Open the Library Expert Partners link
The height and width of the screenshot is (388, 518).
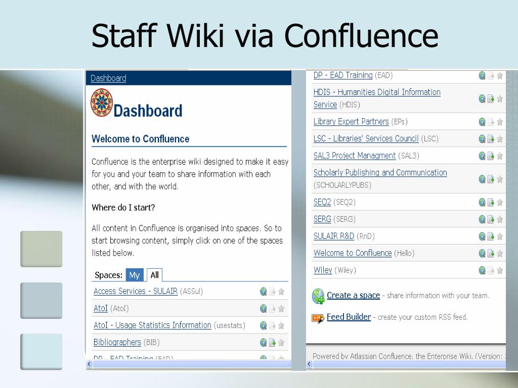point(351,121)
